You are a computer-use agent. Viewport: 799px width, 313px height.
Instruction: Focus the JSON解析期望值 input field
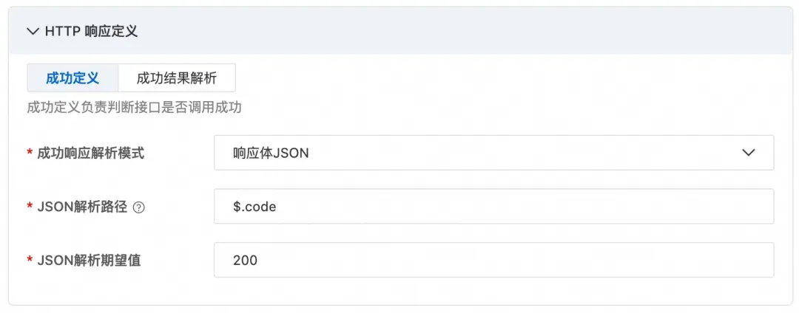[x=493, y=260]
